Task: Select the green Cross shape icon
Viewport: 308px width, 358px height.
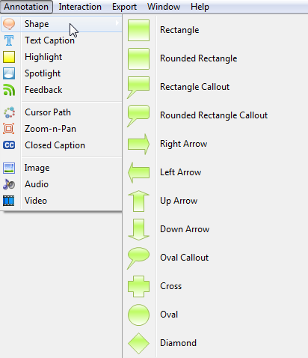Action: [138, 286]
